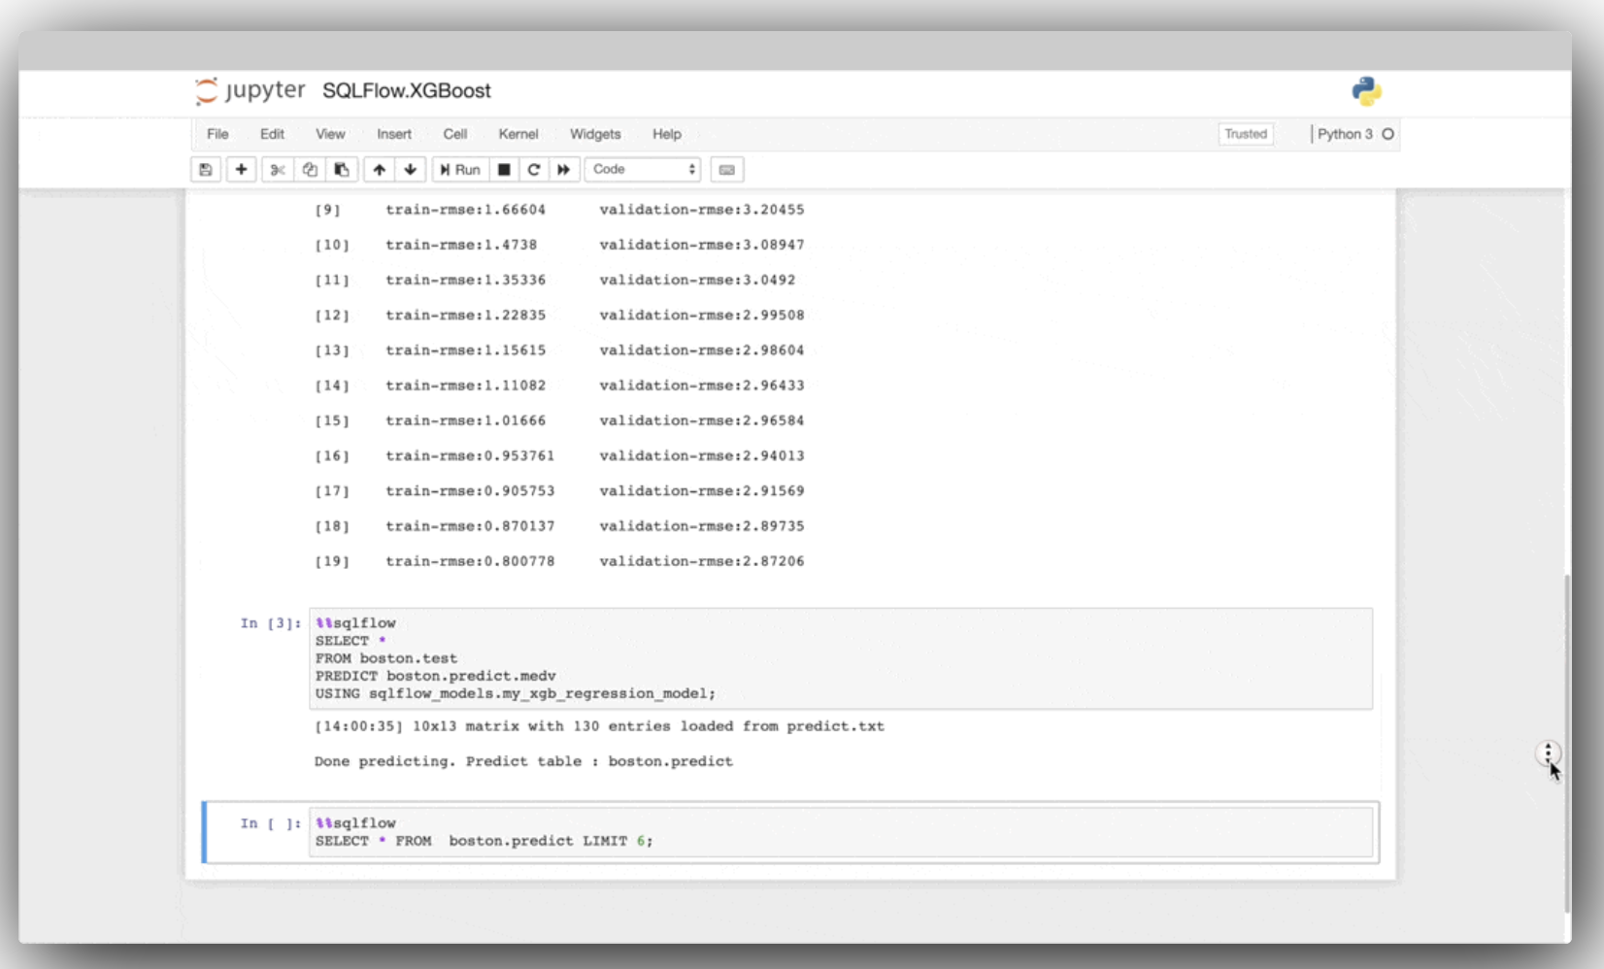Click the Jupyter logo
Image resolution: width=1604 pixels, height=969 pixels.
251,90
